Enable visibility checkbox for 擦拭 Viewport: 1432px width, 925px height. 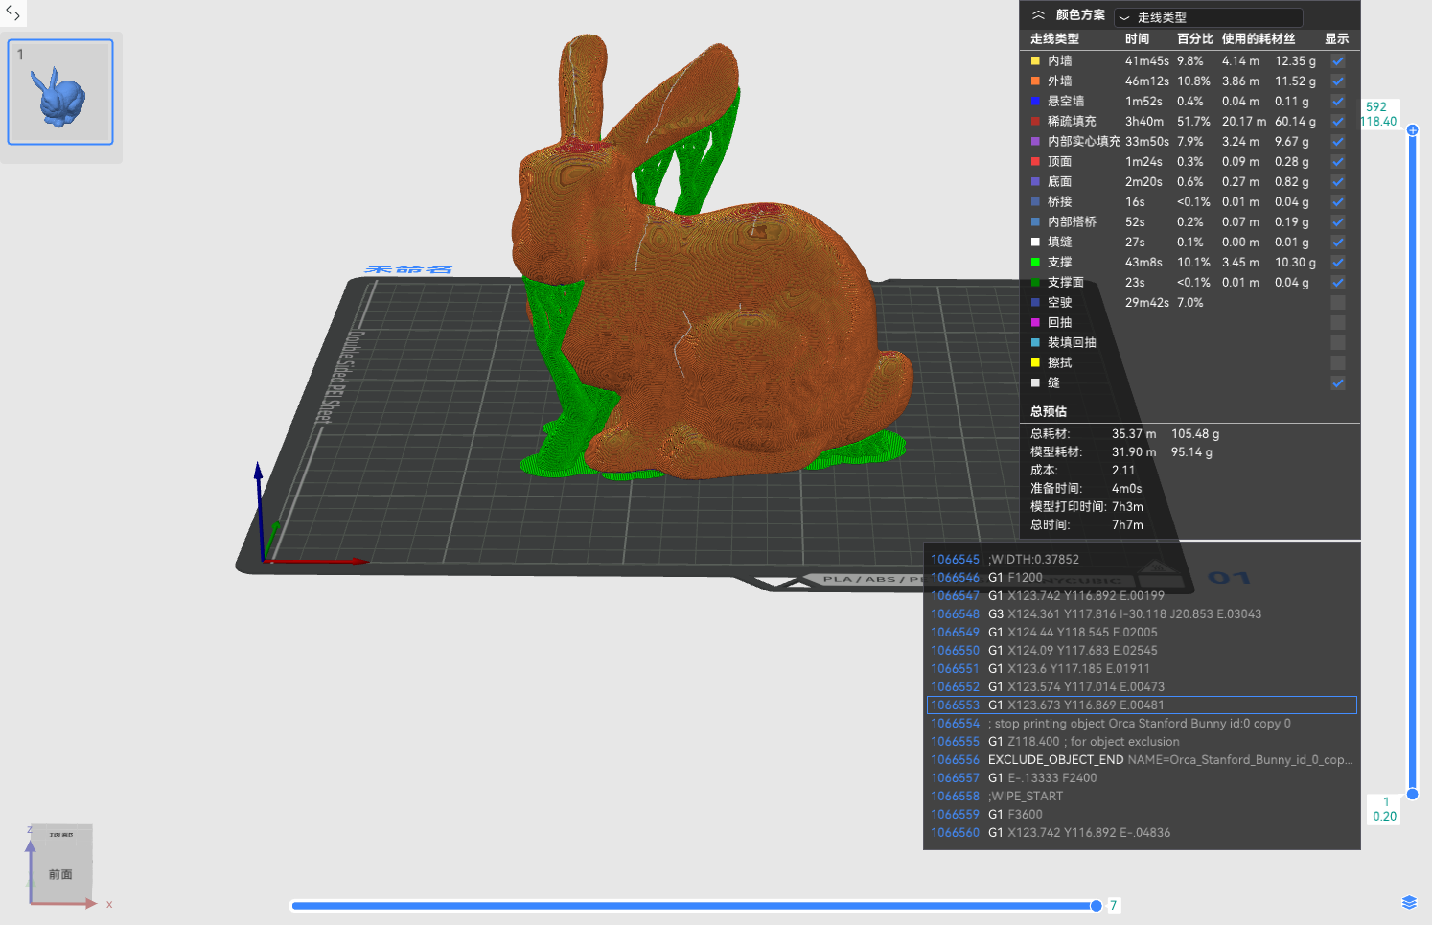click(1338, 362)
